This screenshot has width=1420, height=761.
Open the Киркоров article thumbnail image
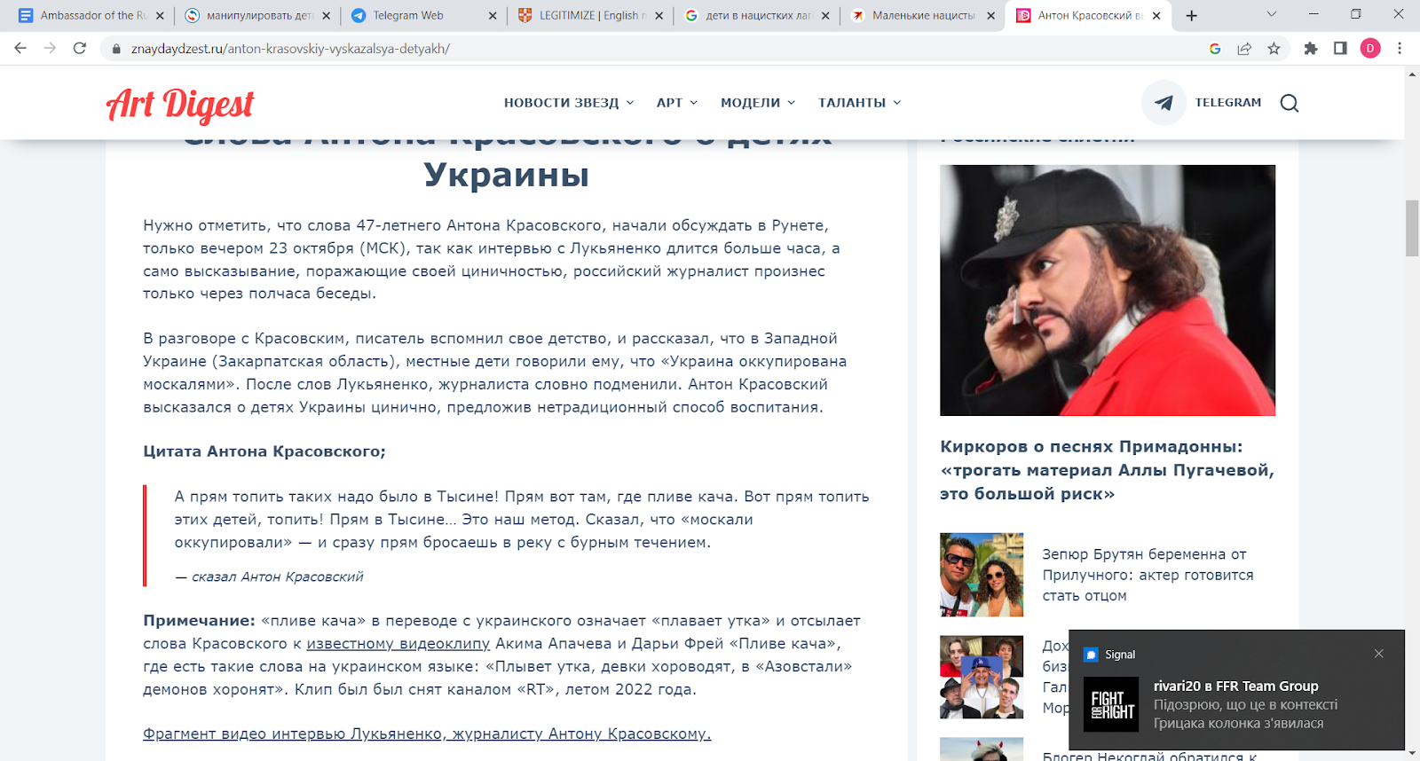[x=1108, y=290]
